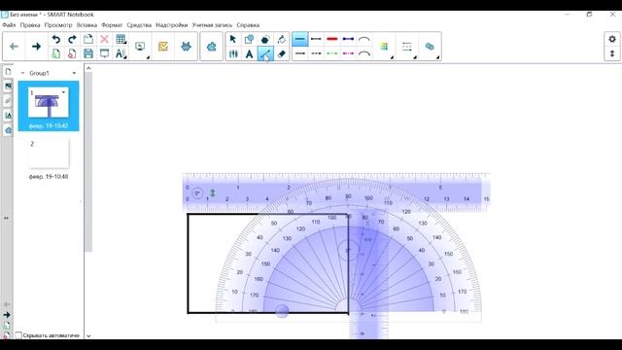Pick the upper arc line style

coord(363,39)
